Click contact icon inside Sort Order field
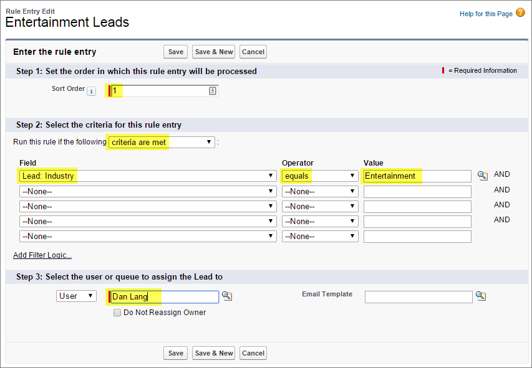Screen dimensions: 532x368 (213, 90)
